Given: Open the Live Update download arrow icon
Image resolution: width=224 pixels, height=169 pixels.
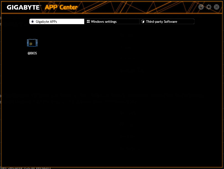Looking at the screenshot, I should 201,7.
